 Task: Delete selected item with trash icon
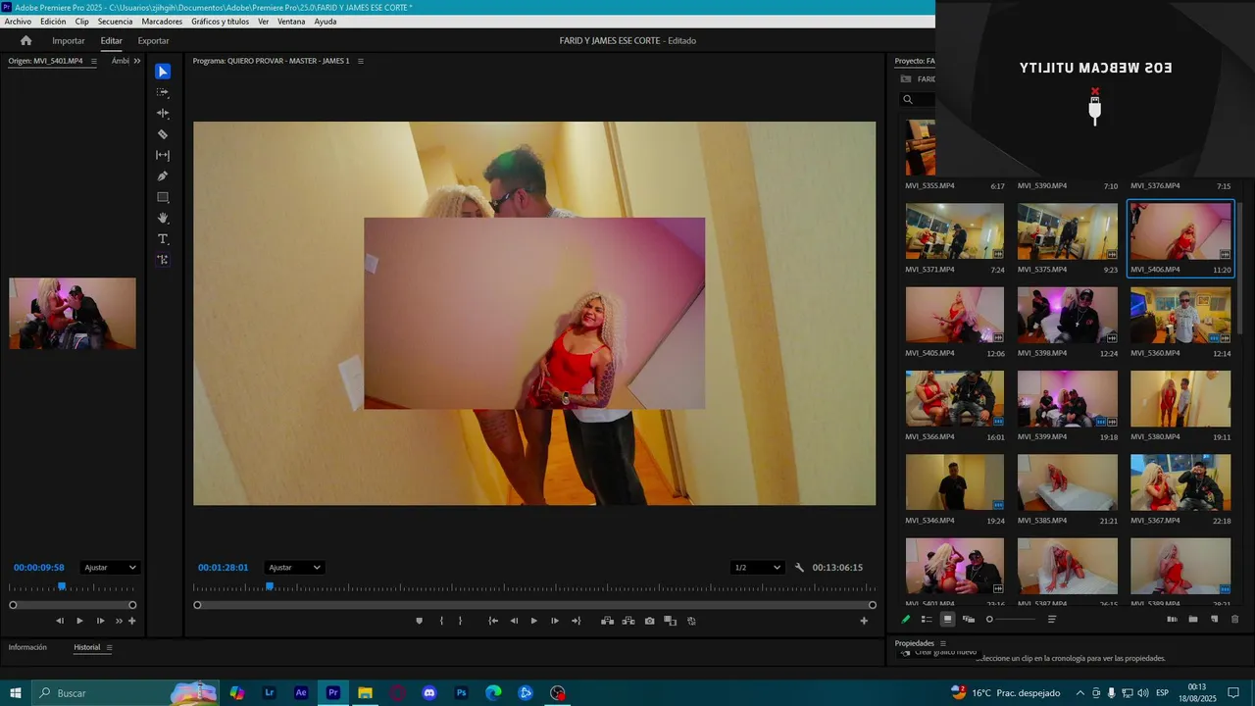[1234, 620]
